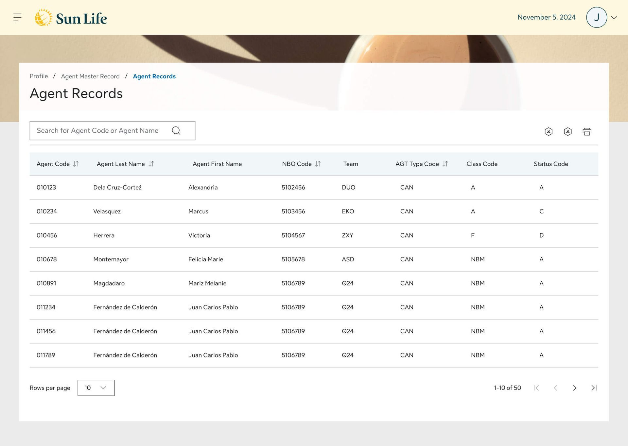Open the record for agent Velasquez
The height and width of the screenshot is (446, 628).
pos(107,211)
